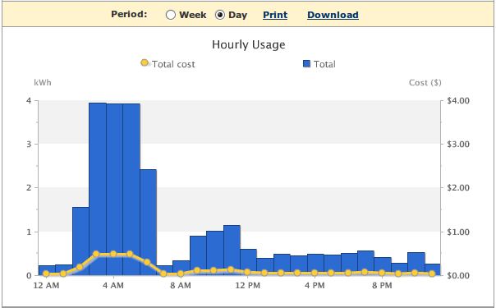
Task: Toggle the Total cost legend marker
Action: tap(145, 63)
